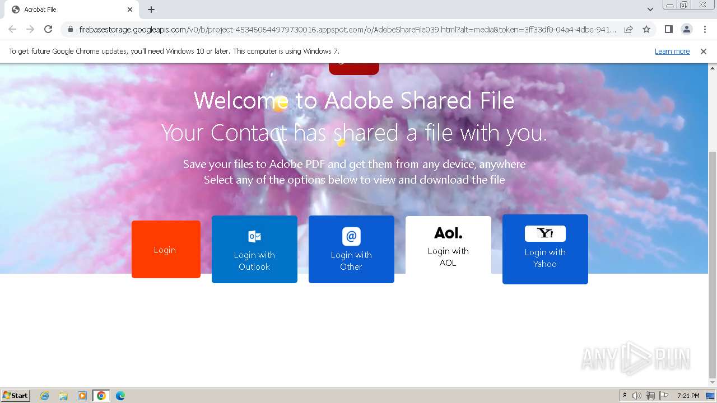Go forward in browser history
The width and height of the screenshot is (717, 403).
pos(30,29)
